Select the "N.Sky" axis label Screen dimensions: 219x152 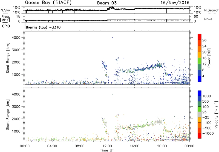click(x=5, y=10)
